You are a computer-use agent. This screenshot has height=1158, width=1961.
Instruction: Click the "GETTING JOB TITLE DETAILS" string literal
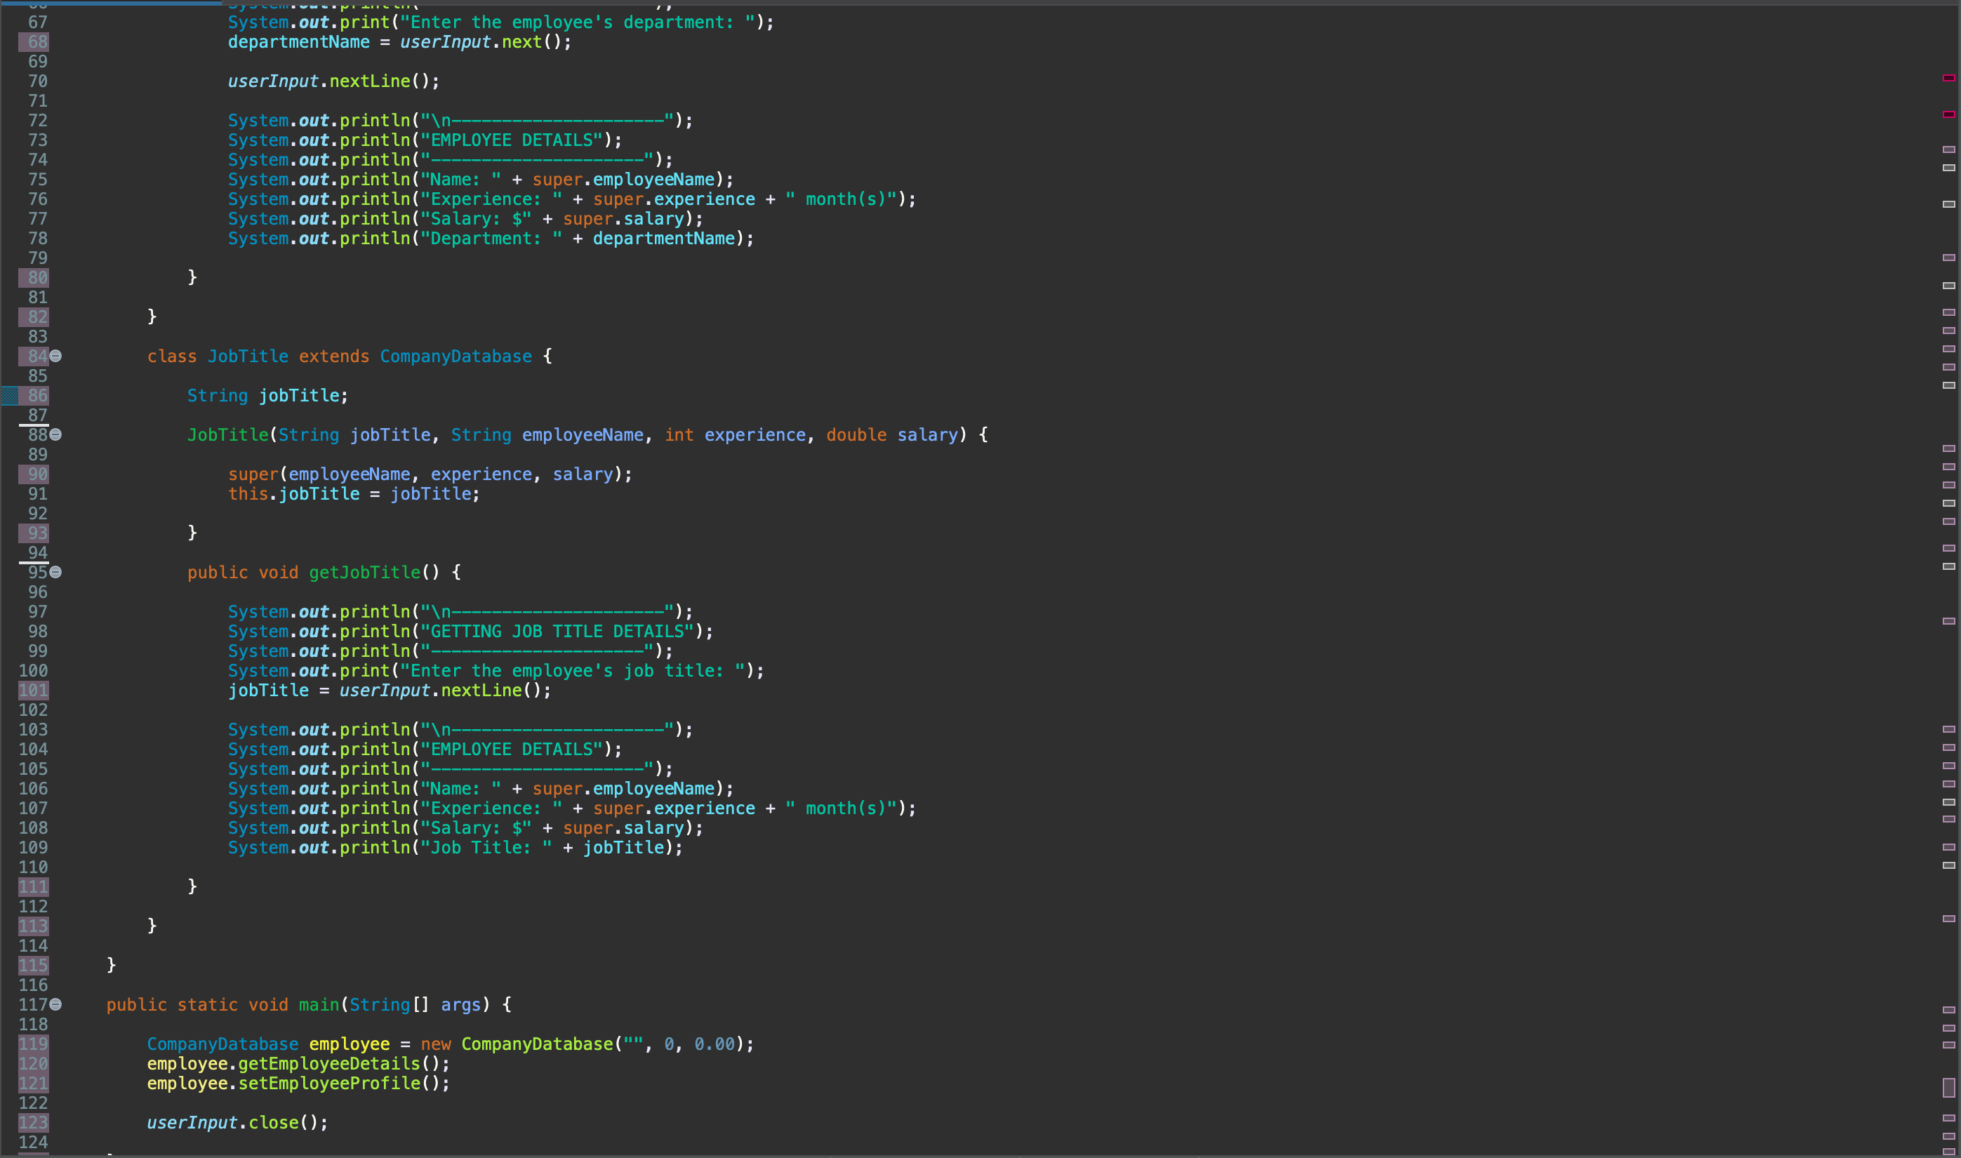click(557, 631)
